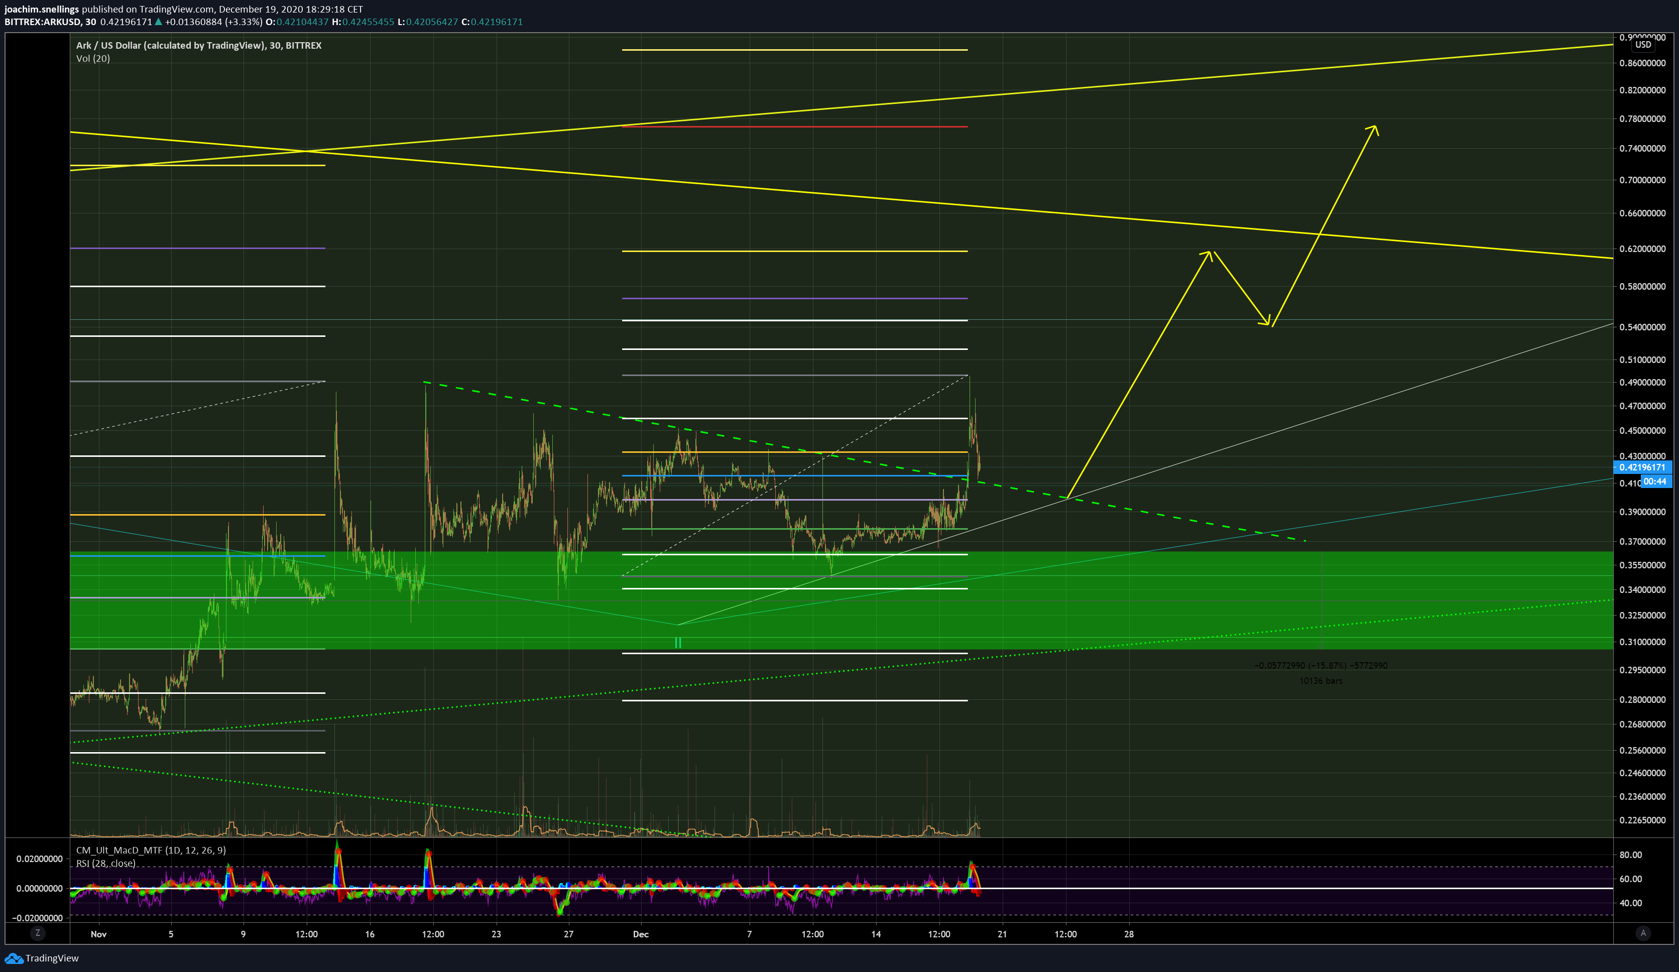Image resolution: width=1679 pixels, height=972 pixels.
Task: Click the Dec label on time axis
Action: click(x=641, y=934)
